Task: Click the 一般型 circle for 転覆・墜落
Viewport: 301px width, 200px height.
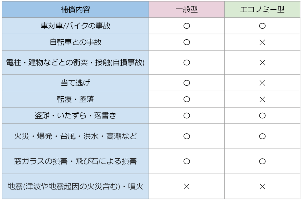Action: click(x=187, y=99)
